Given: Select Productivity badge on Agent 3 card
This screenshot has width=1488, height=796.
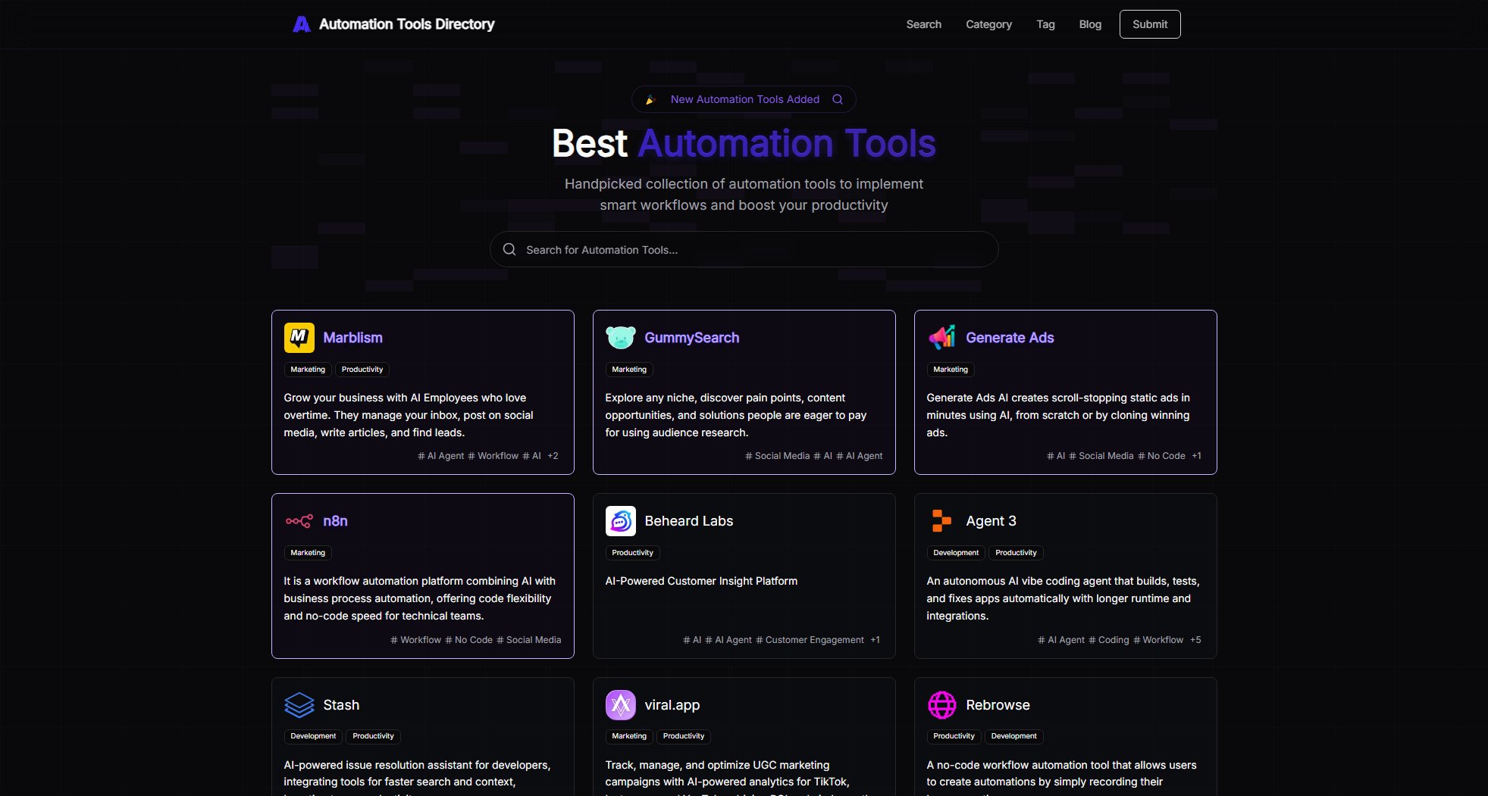Looking at the screenshot, I should pyautogui.click(x=1016, y=553).
